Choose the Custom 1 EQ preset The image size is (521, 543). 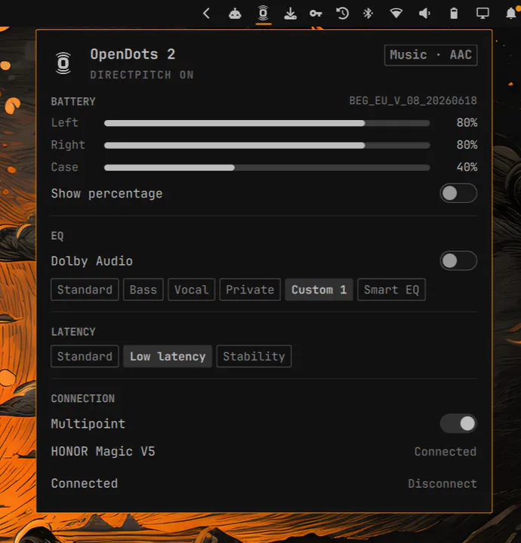click(x=319, y=290)
